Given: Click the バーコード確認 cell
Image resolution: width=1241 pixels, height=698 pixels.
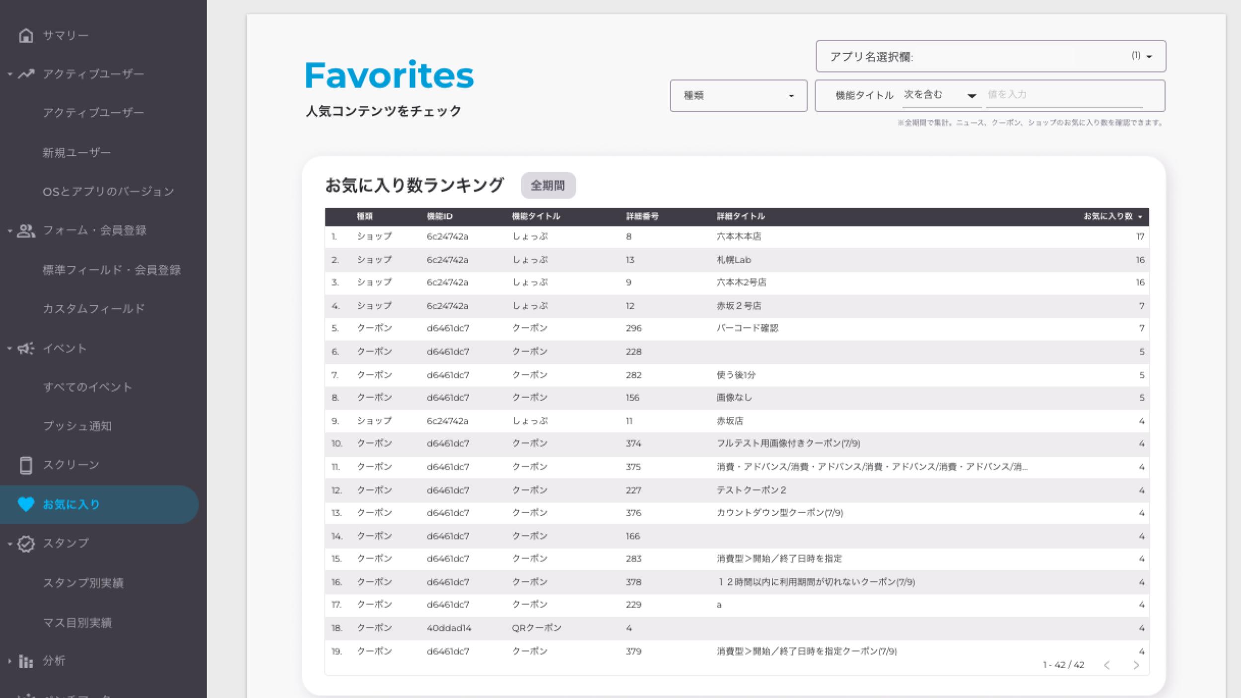Looking at the screenshot, I should pos(748,328).
